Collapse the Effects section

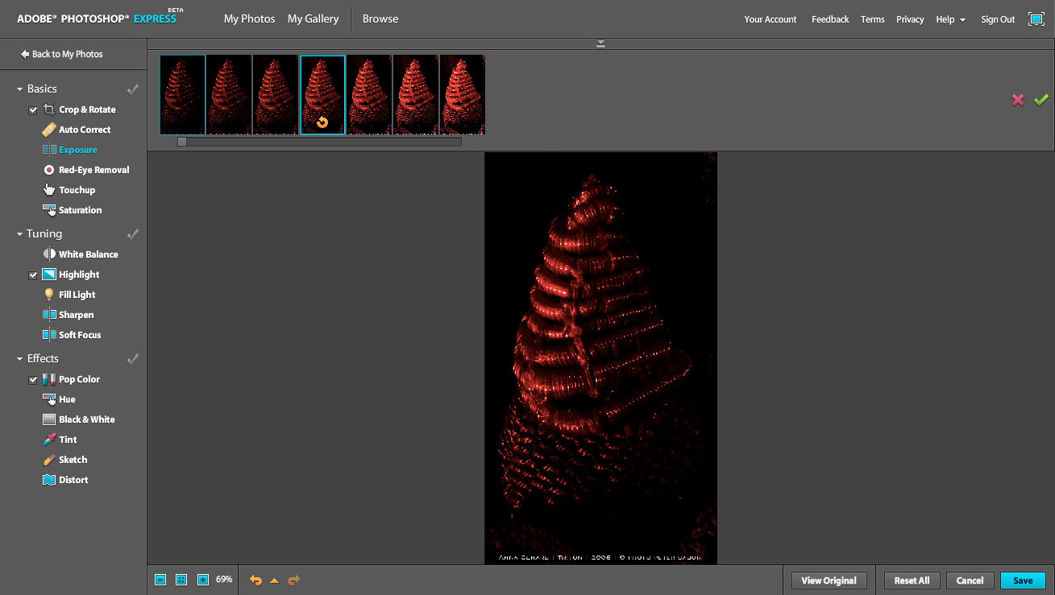click(20, 359)
